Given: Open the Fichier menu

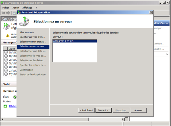Looking at the screenshot, I should [x=6, y=8].
